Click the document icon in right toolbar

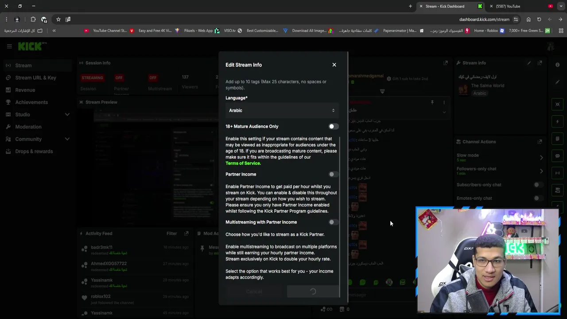(x=558, y=139)
